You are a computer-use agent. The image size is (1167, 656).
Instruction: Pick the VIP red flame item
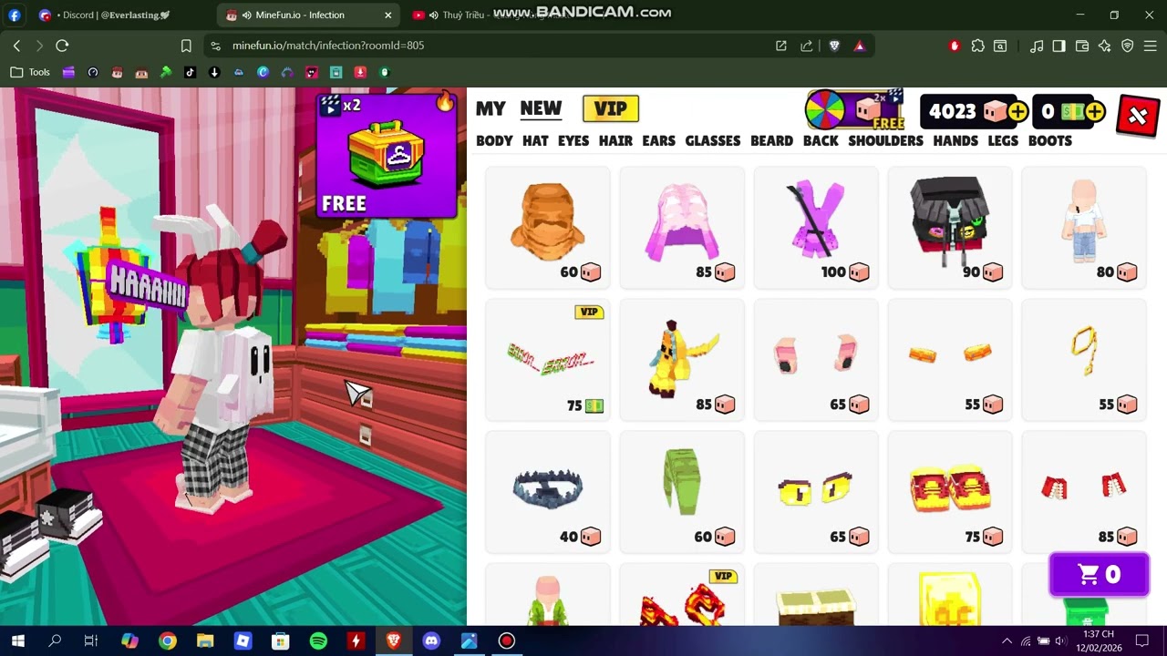(x=682, y=595)
